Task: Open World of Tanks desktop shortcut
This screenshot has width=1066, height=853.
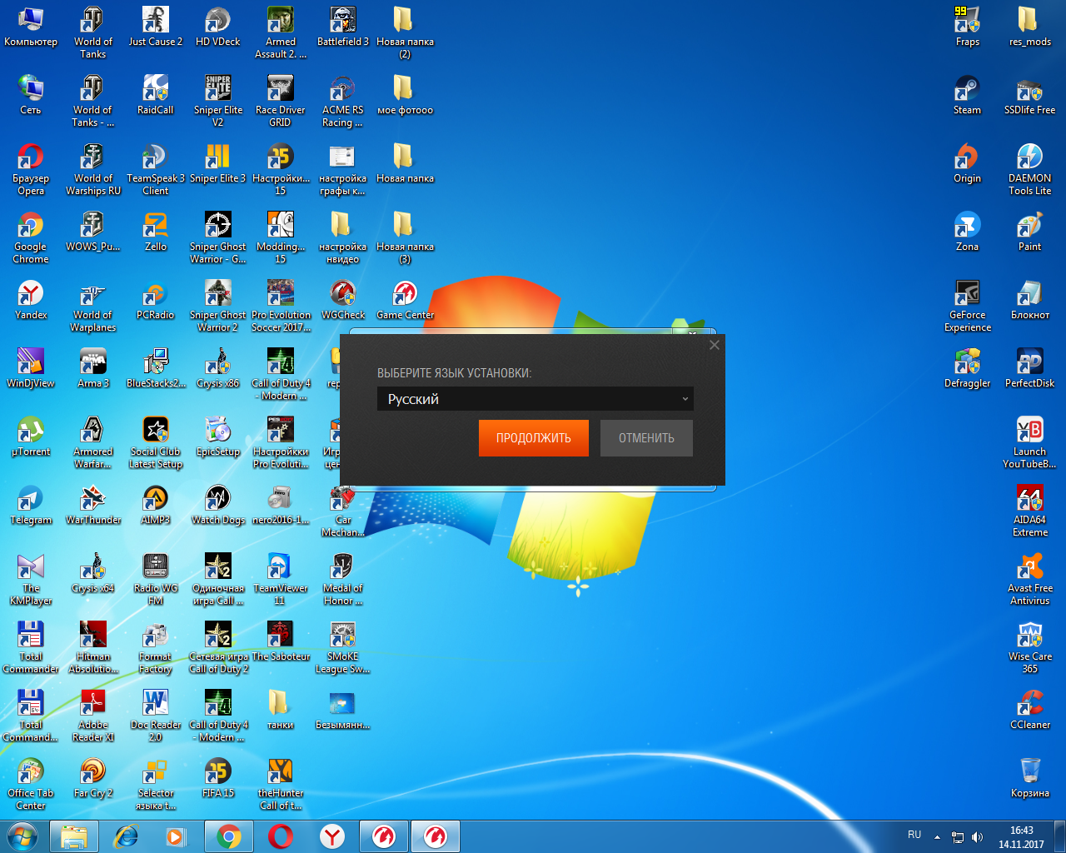Action: 92,32
